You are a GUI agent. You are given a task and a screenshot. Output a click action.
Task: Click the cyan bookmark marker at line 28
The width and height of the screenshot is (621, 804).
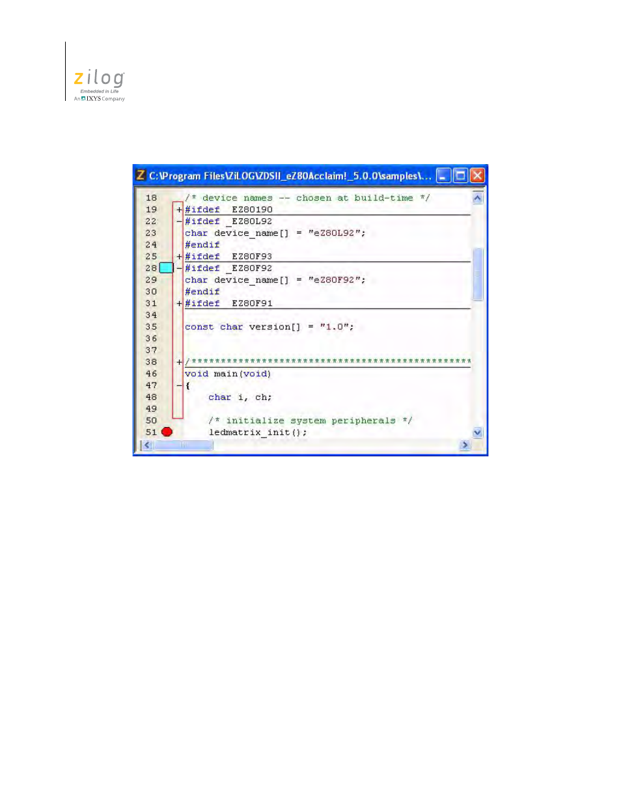coord(166,268)
